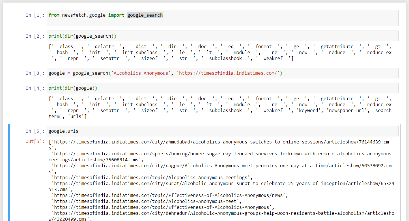Image resolution: width=409 pixels, height=221 pixels.
Task: Click the red Out[5]: output prompt
Action: [35, 141]
